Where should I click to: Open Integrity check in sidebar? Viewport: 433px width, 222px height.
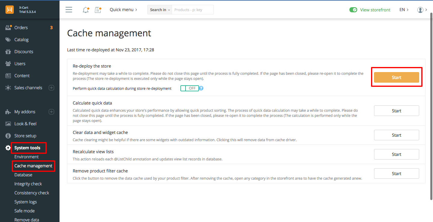pos(28,184)
